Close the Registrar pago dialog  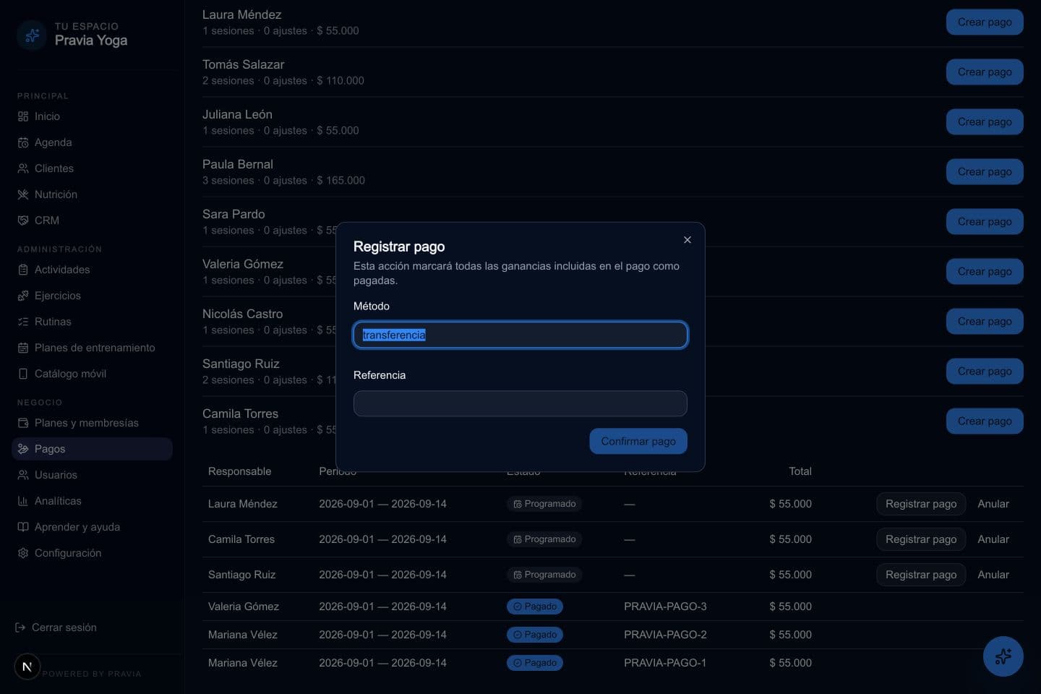tap(687, 240)
